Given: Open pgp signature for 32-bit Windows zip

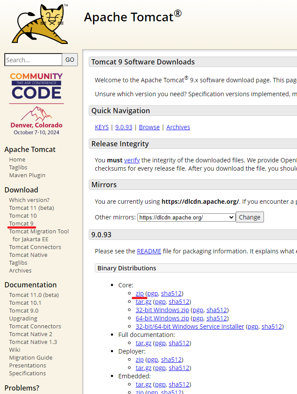Looking at the screenshot, I should 198,310.
